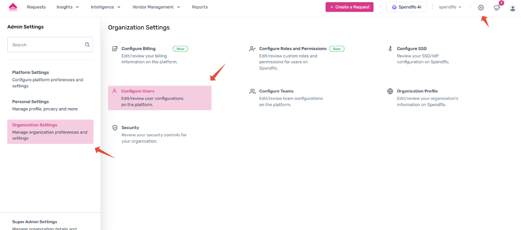This screenshot has height=230, width=521.
Task: Click the Spendflo logo icon
Action: point(13,7)
